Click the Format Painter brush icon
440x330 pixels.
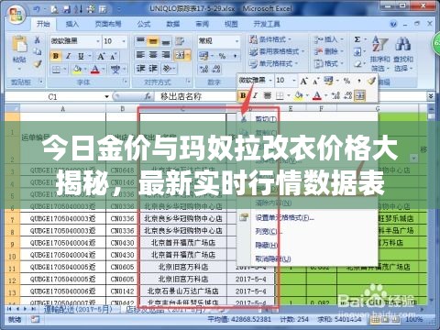[38, 64]
